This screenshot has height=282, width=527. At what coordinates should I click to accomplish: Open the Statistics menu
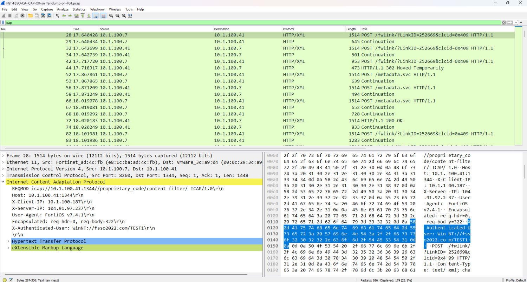[79, 9]
